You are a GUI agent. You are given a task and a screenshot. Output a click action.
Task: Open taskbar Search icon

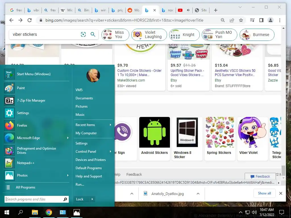pos(20,212)
